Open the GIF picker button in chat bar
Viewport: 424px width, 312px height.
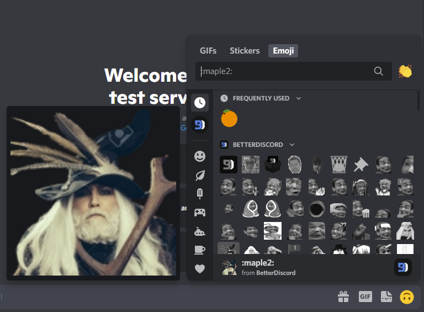(x=365, y=297)
